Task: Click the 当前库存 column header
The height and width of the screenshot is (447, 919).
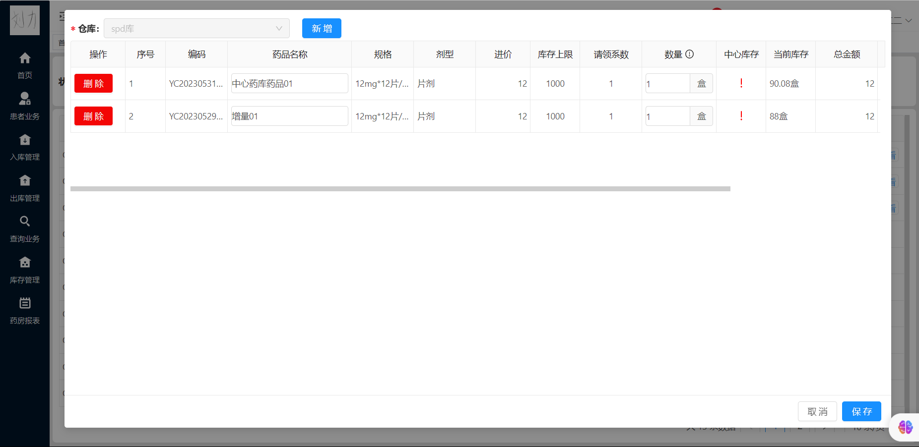Action: 791,54
